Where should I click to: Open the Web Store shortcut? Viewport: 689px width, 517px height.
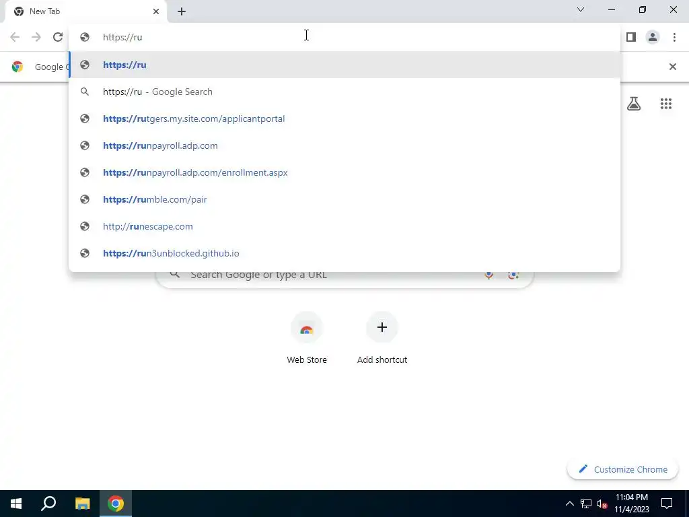(x=307, y=338)
